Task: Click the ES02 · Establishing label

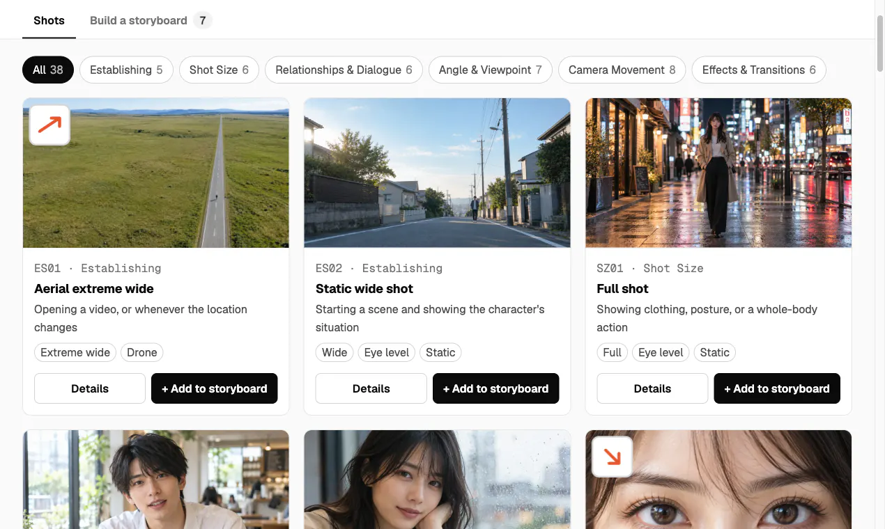Action: pos(379,268)
